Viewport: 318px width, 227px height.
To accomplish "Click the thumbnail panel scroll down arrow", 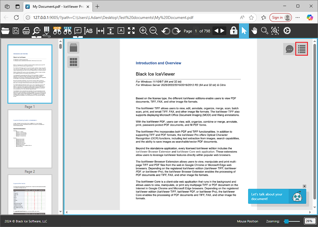I will 60,212.
